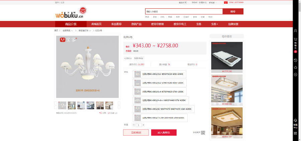Click the QR code icon near cart button
The image size is (301, 141).
click(203, 133)
